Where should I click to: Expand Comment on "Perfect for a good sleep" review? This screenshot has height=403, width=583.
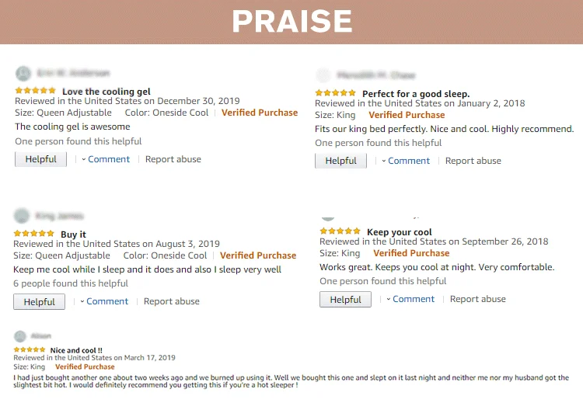pos(408,161)
